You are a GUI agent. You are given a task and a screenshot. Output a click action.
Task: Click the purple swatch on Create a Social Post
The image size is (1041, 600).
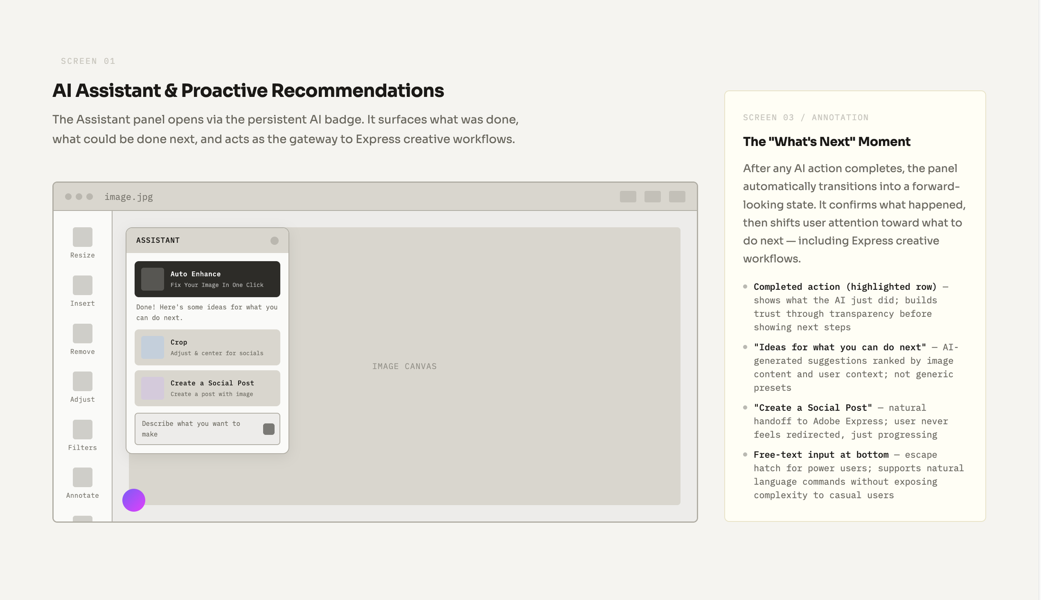(152, 388)
